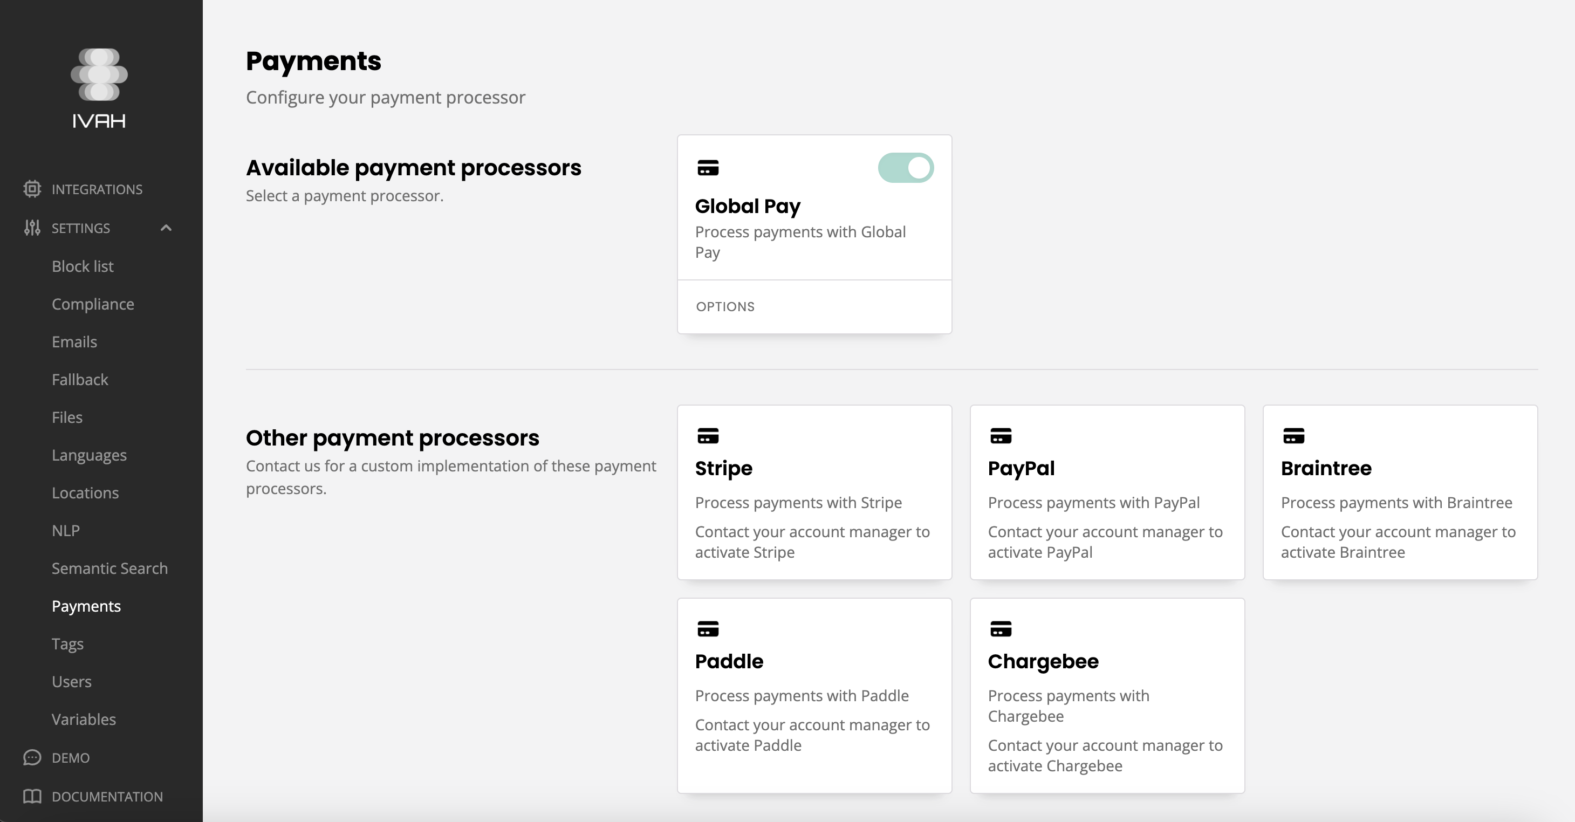
Task: Click the PayPal credit card icon
Action: coord(1001,436)
